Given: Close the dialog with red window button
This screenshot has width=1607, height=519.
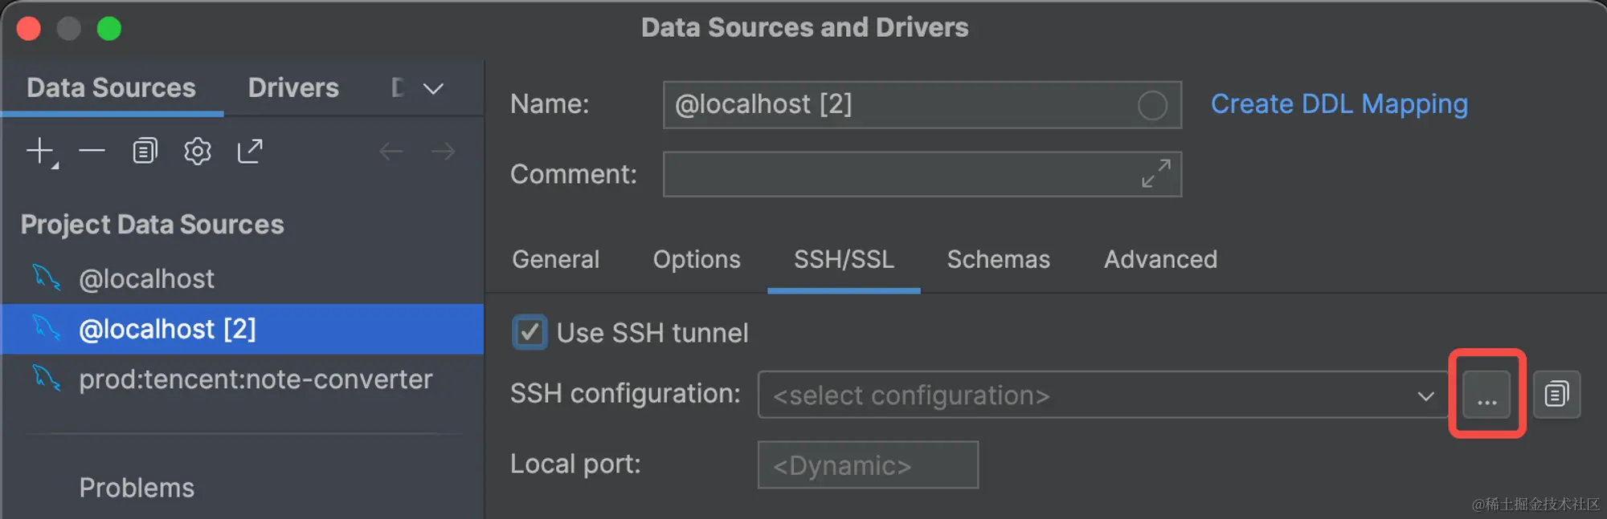Looking at the screenshot, I should click(29, 29).
